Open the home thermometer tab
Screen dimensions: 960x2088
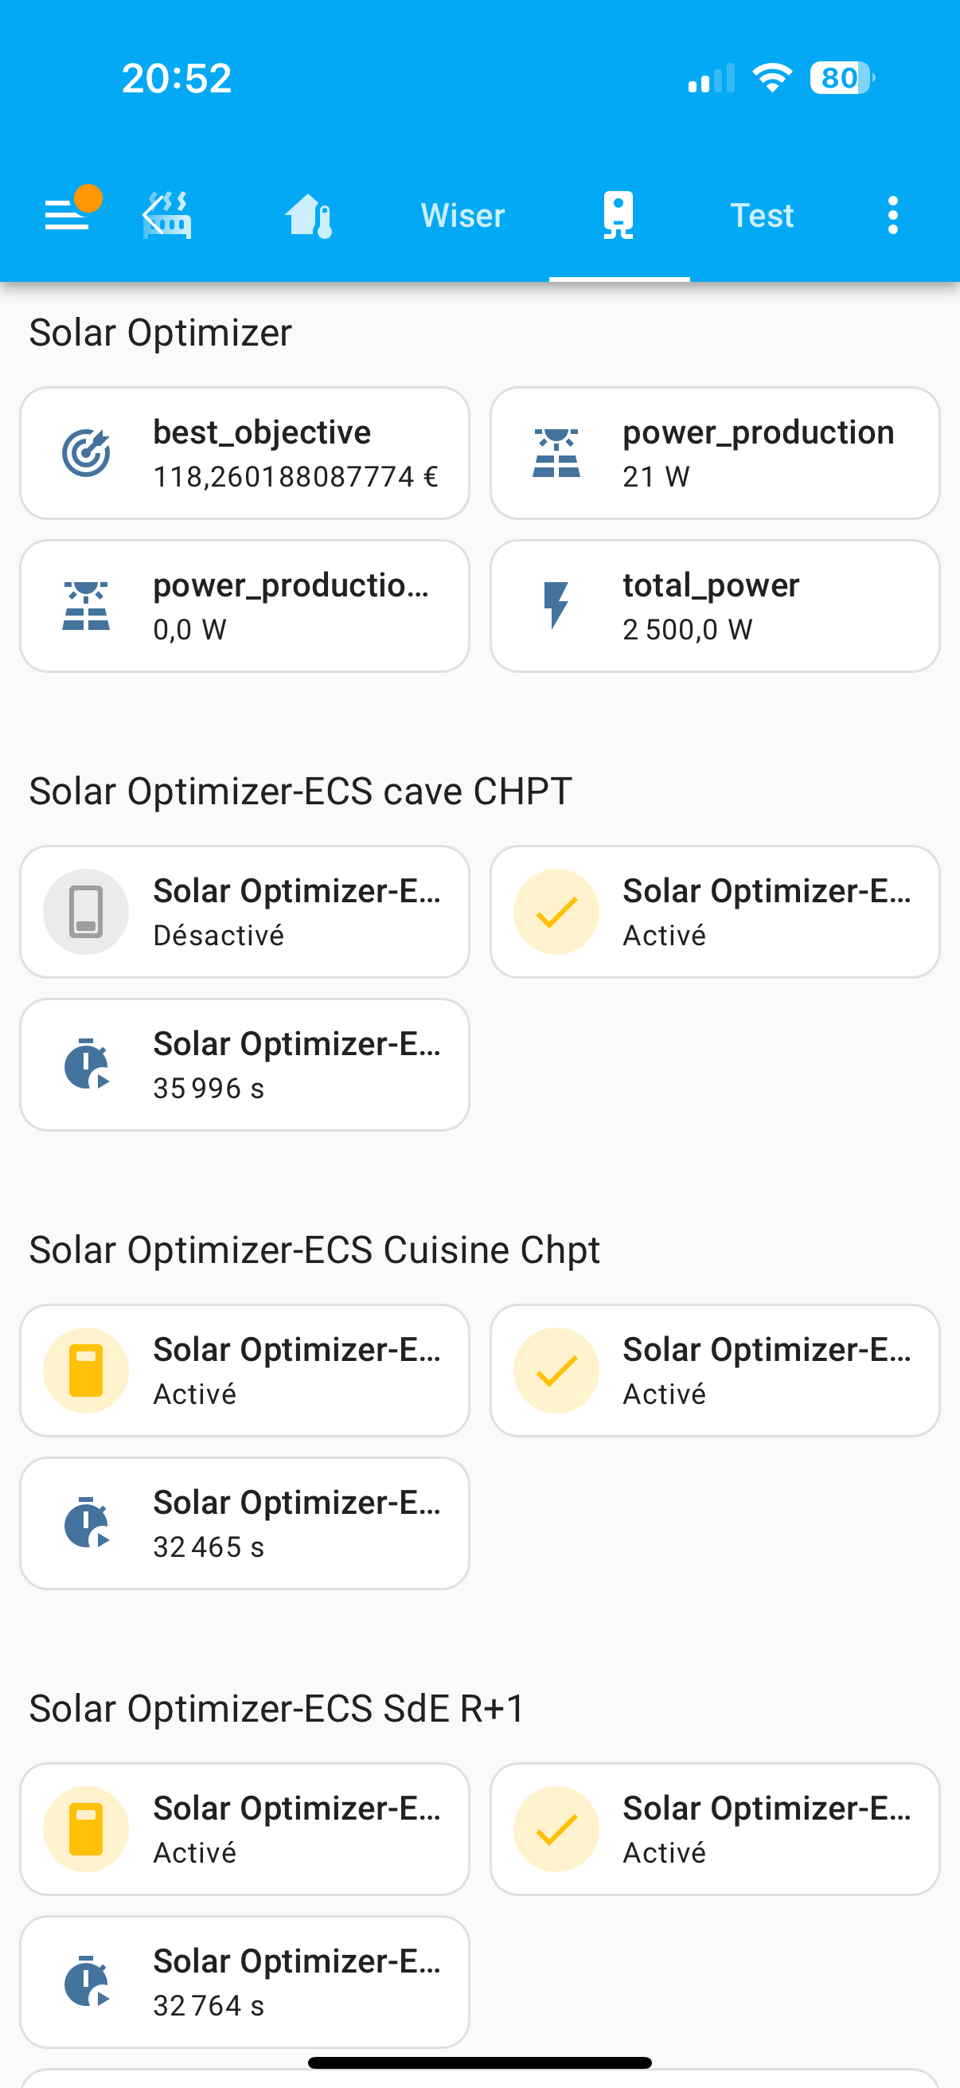tap(309, 216)
